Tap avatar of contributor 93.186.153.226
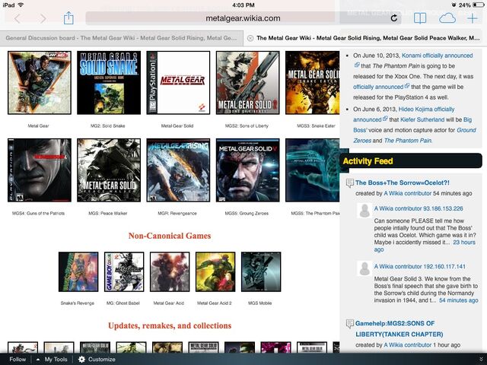Image resolution: width=487 pixels, height=365 pixels. [x=364, y=211]
